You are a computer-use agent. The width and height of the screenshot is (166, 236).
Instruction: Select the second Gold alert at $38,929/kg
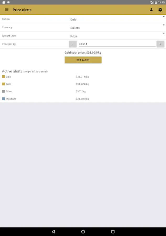(83, 84)
